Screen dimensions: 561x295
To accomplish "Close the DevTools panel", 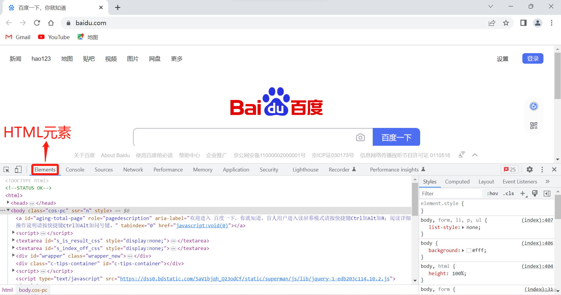I will coord(554,169).
